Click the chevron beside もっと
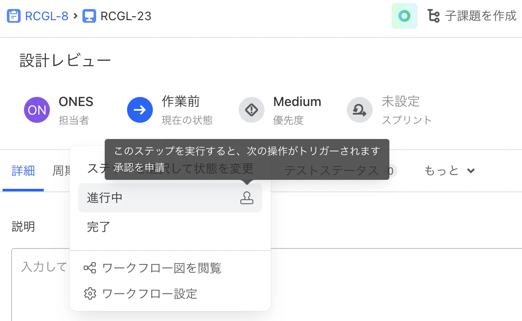522x321 pixels. [471, 171]
